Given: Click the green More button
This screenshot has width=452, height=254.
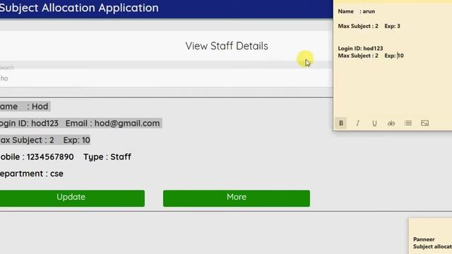Looking at the screenshot, I should click(x=237, y=198).
